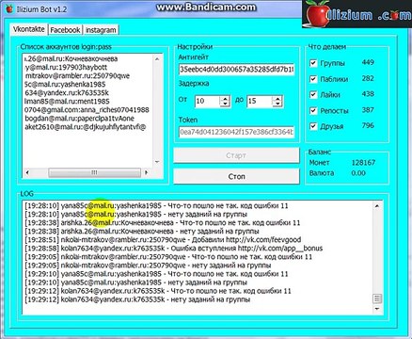Click the LOG scroll up arrow
The height and width of the screenshot is (339, 412).
tap(377, 206)
